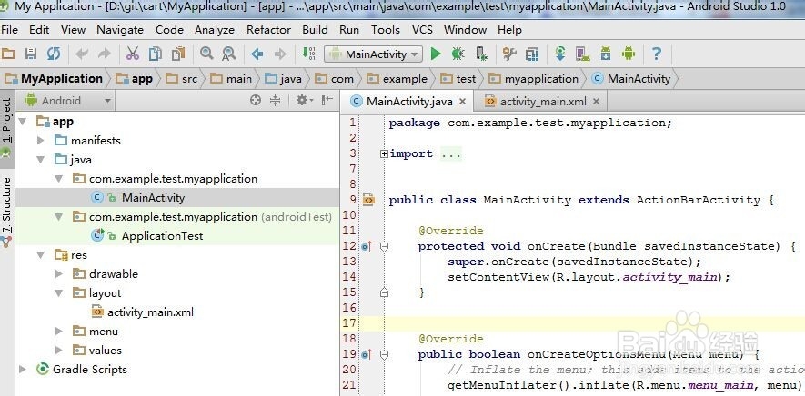The width and height of the screenshot is (805, 396).
Task: Click Scroll from Source target icon
Action: click(256, 101)
